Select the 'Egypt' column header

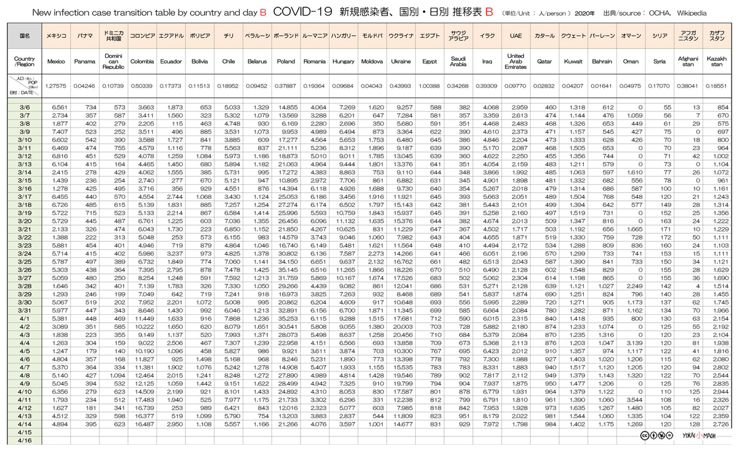pos(429,62)
